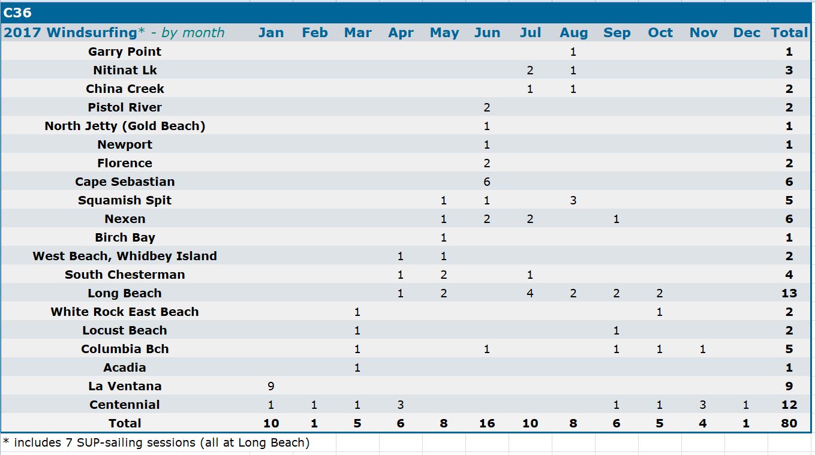Select the June monthly total 16
815x455 pixels.
tap(487, 423)
